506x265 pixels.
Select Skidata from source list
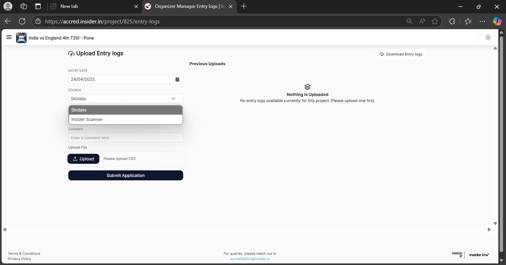[x=125, y=110]
